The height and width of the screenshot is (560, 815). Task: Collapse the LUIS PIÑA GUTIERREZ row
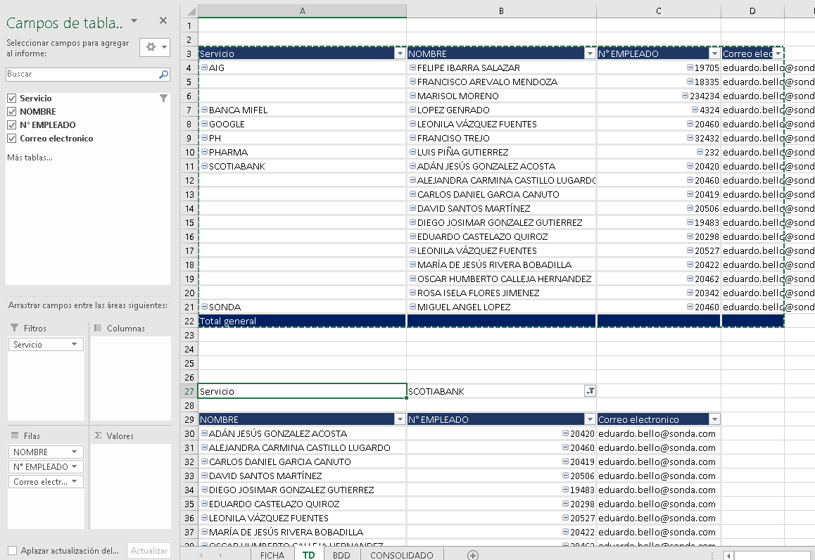pos(412,152)
